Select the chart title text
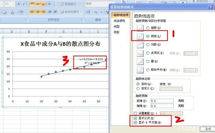Image resolution: width=215 pixels, height=133 pixels. pyautogui.click(x=61, y=44)
